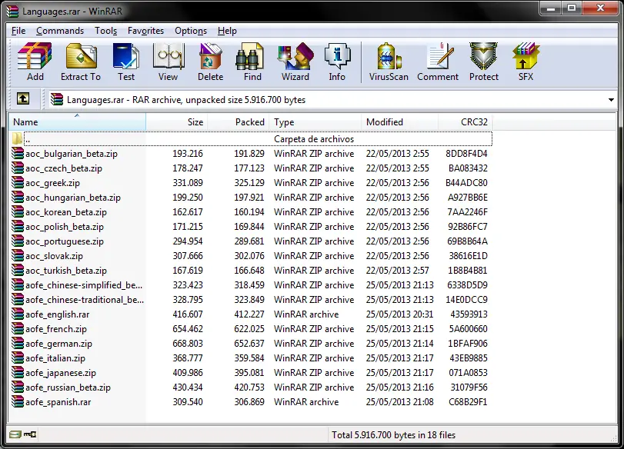Select aoc_portuguese.zip
The width and height of the screenshot is (624, 449).
click(65, 241)
